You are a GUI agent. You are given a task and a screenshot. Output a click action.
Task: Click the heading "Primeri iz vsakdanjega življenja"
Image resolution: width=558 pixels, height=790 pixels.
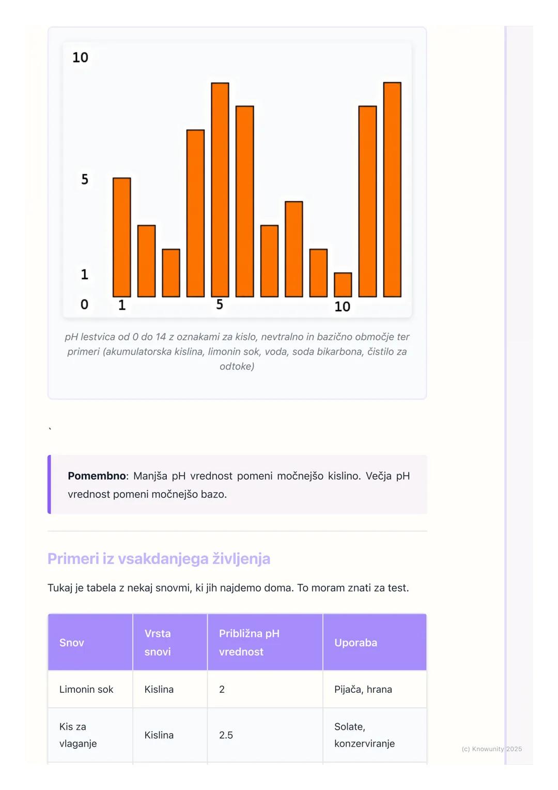tap(159, 558)
